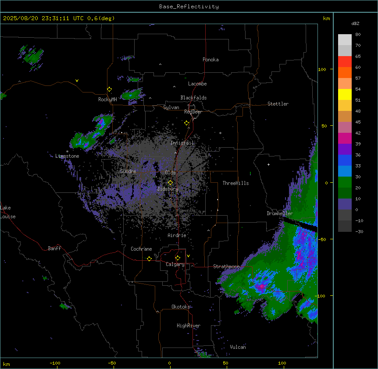Viewport: 378px width, 369px height.
Task: Click the -30 dBZ value in legend
Action: click(x=359, y=232)
